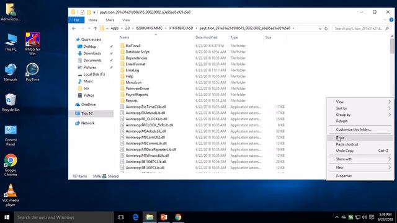
Task: Sort by the Size column header
Action: [x=268, y=37]
